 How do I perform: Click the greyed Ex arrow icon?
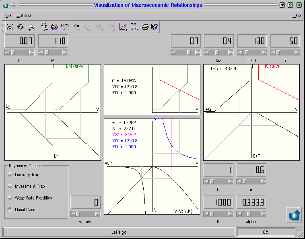point(89,27)
